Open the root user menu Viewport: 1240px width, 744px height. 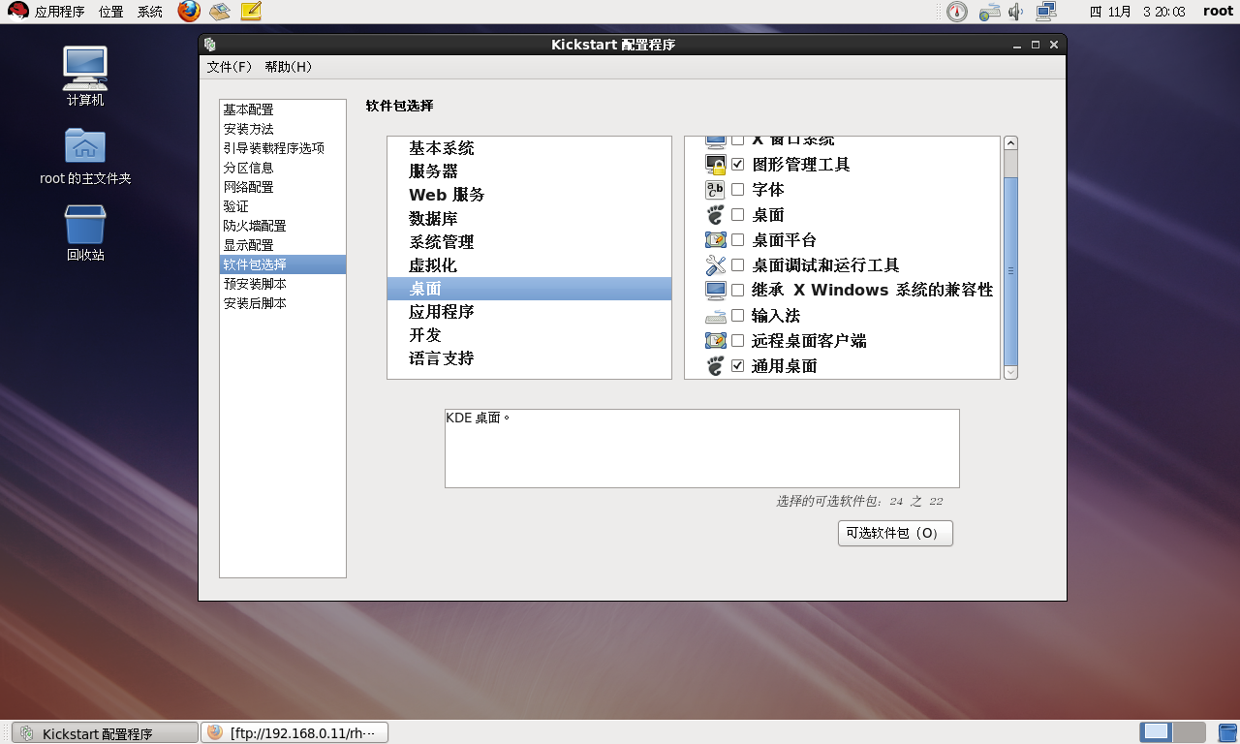[1219, 12]
